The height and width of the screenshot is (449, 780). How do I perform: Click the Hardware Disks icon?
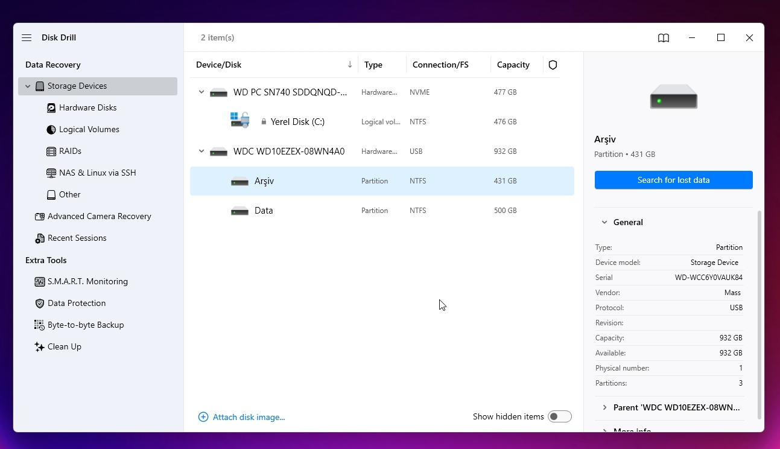[x=51, y=108]
